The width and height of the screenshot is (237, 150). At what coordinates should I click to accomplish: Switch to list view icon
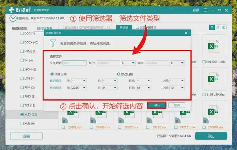[x=218, y=27]
